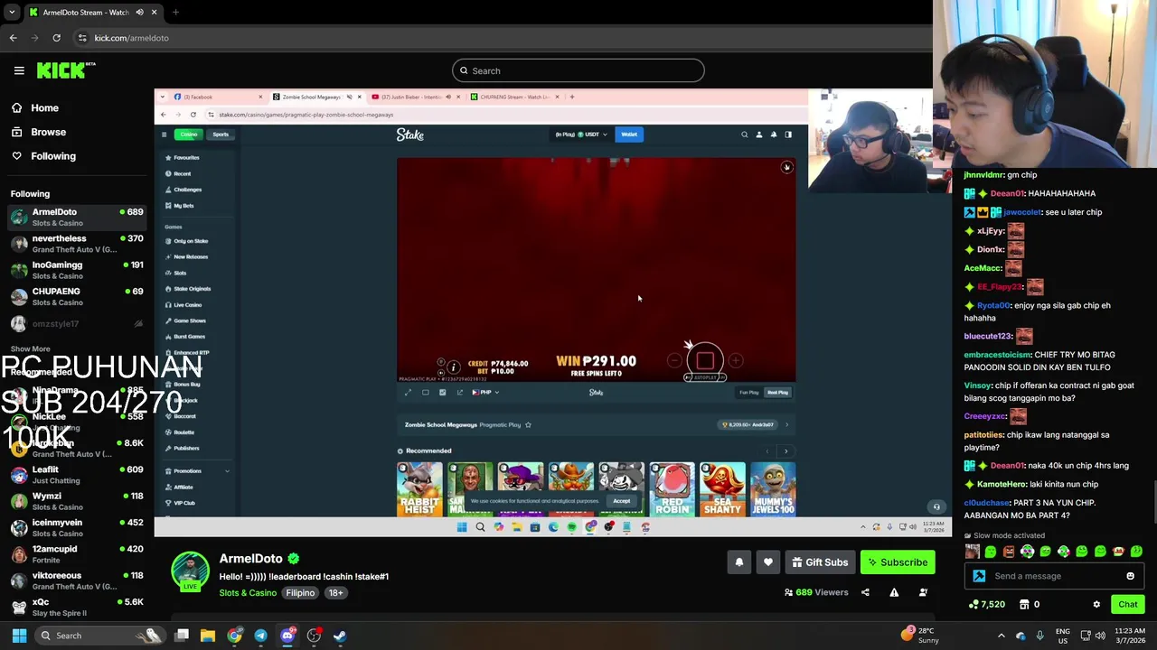1157x650 pixels.
Task: Open 12amcupid recommended channel
Action: pos(77,553)
